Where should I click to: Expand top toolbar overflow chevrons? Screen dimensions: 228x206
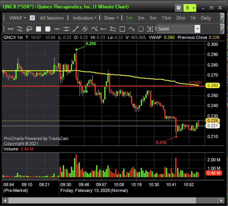[222, 15]
